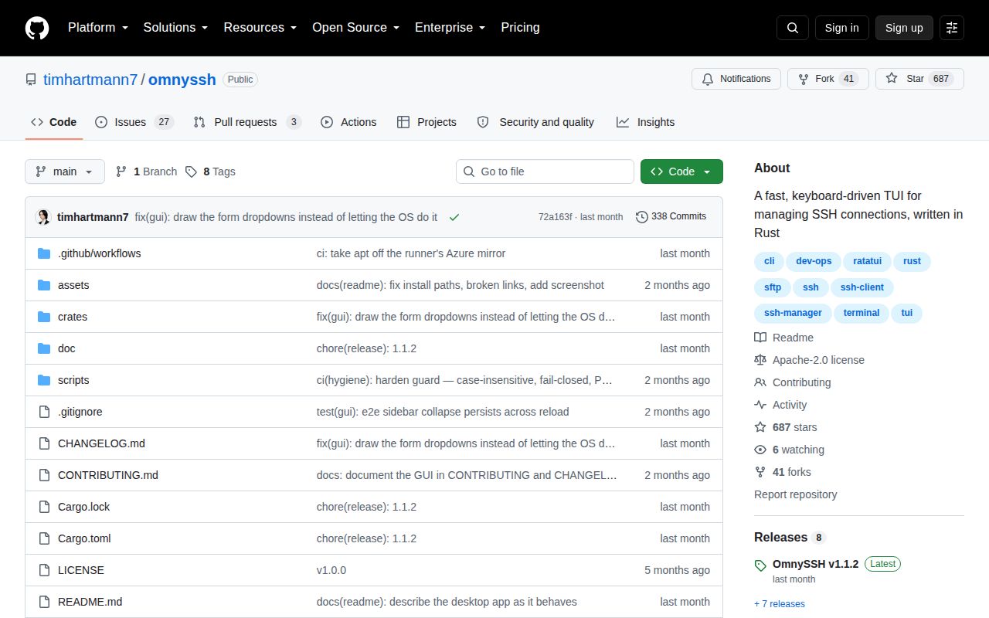Image resolution: width=989 pixels, height=618 pixels.
Task: Click the Notifications bell button
Action: coord(736,79)
